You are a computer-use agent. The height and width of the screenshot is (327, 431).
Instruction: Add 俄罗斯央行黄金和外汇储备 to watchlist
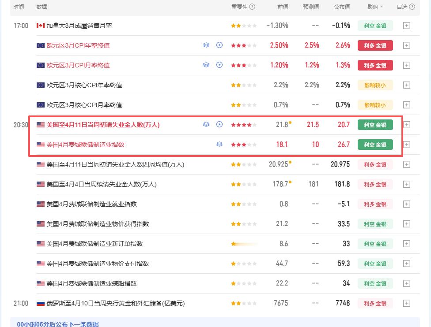click(407, 303)
